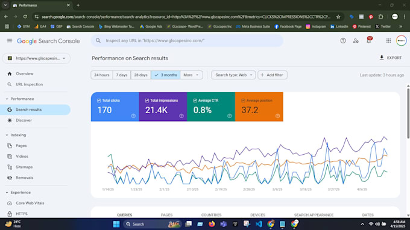
Task: Bookmark this page with the star
Action: coord(338,17)
